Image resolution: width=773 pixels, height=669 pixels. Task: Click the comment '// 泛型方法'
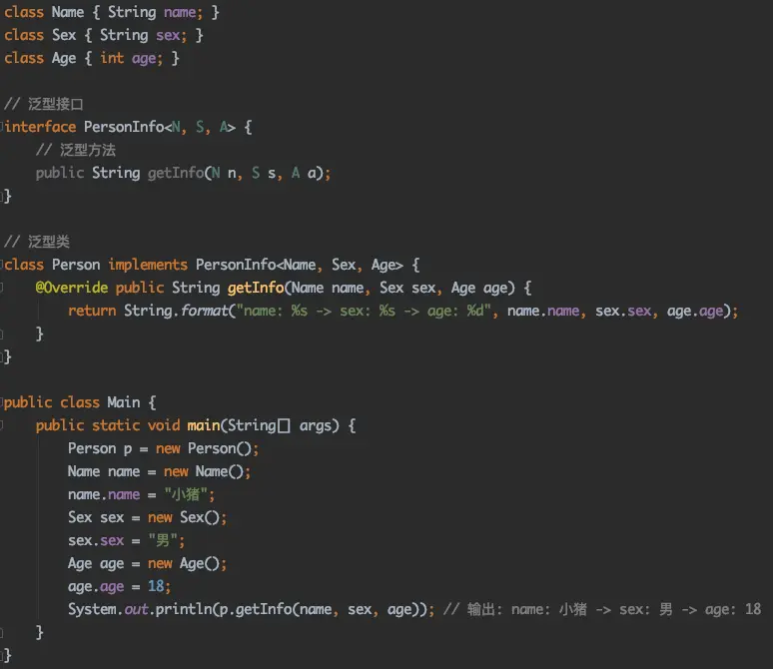(76, 150)
